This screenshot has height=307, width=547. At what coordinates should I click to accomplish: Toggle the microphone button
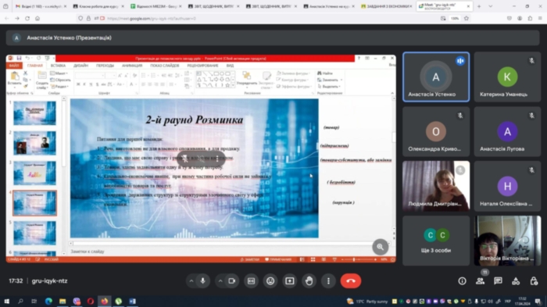coord(202,281)
